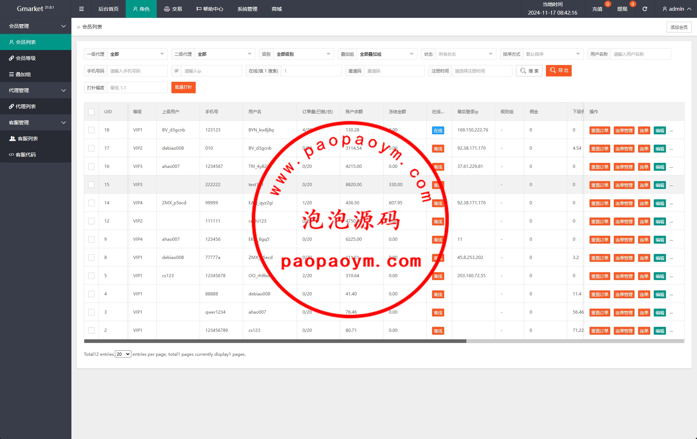Screen dimensions: 697x439
Task: Check the row checkbox for UID 14
Action: coord(91,203)
